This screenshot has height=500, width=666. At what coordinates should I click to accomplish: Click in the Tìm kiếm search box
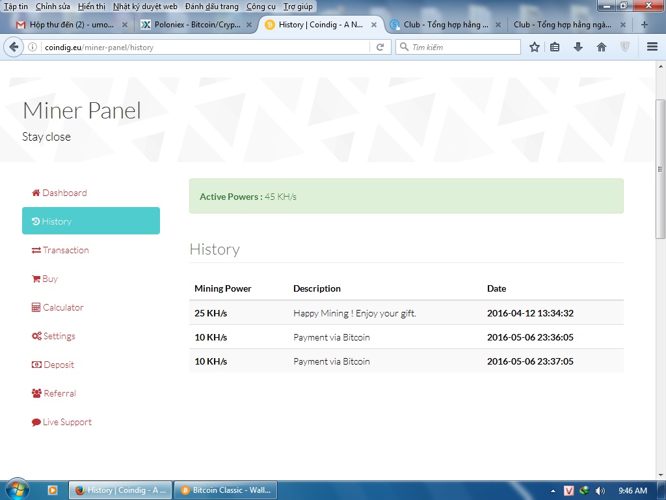pos(458,47)
